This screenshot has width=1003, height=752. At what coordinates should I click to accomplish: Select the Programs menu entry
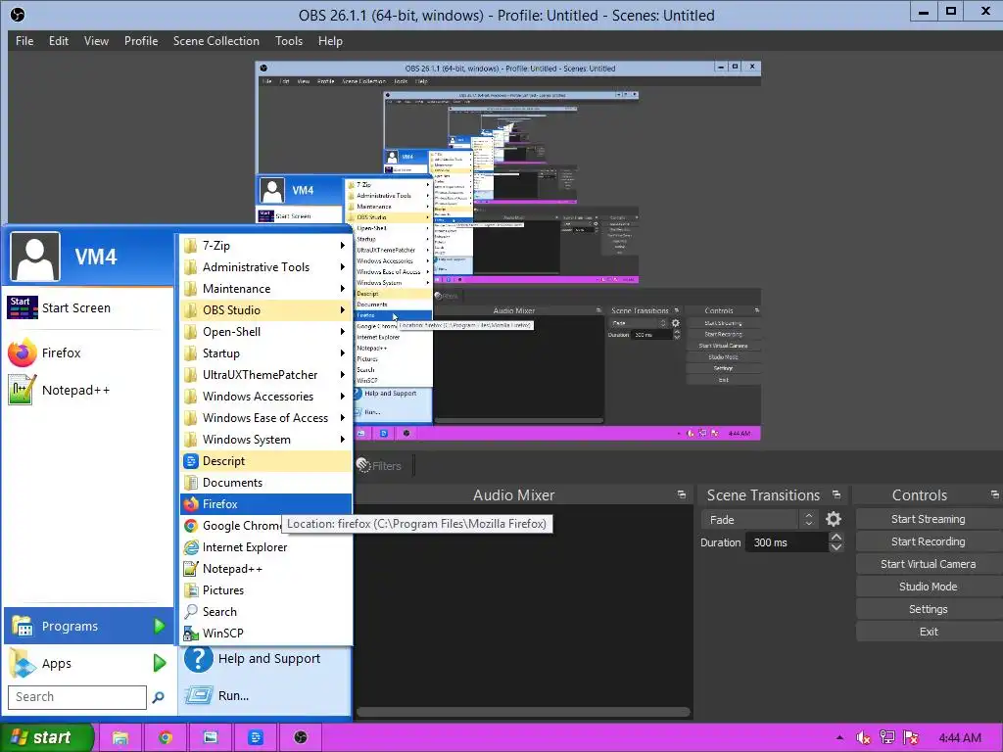[88, 626]
